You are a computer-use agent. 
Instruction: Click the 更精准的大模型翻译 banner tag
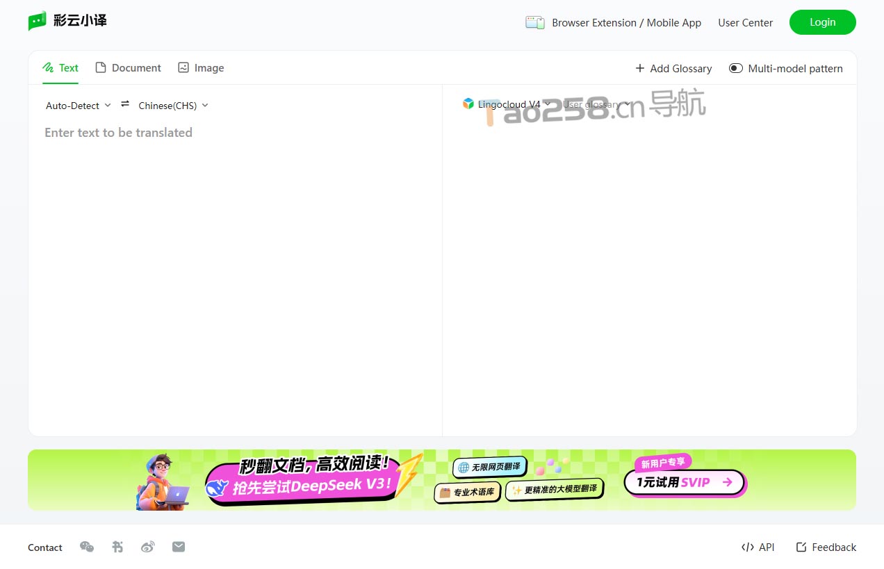coord(554,489)
